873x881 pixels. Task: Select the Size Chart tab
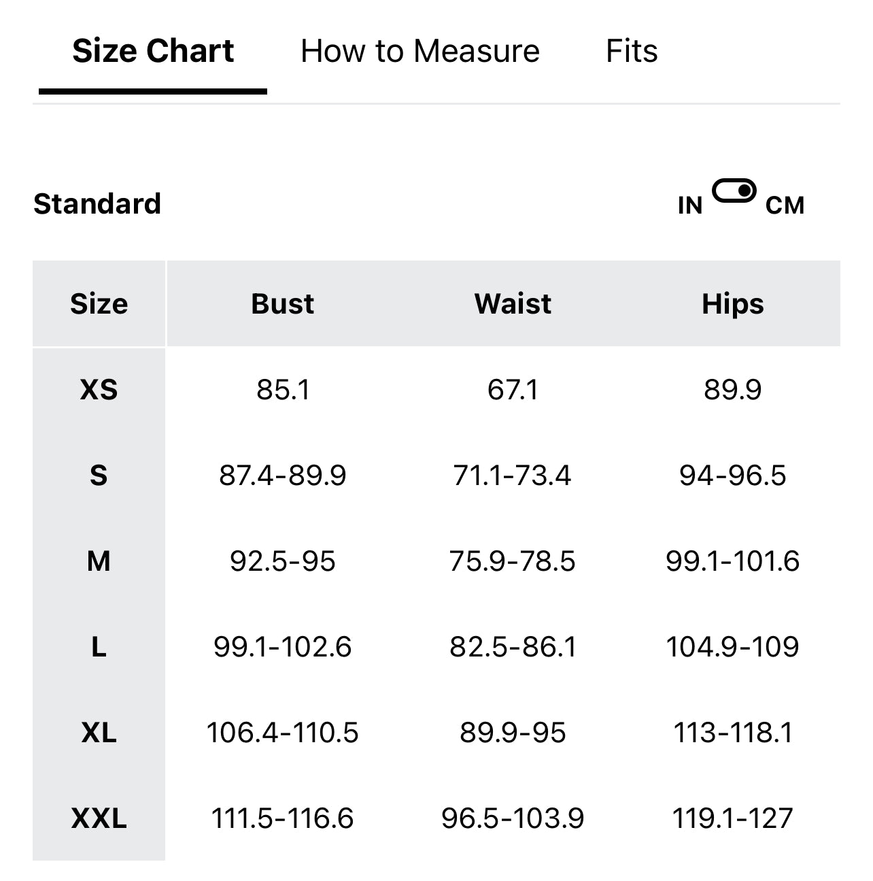click(153, 52)
